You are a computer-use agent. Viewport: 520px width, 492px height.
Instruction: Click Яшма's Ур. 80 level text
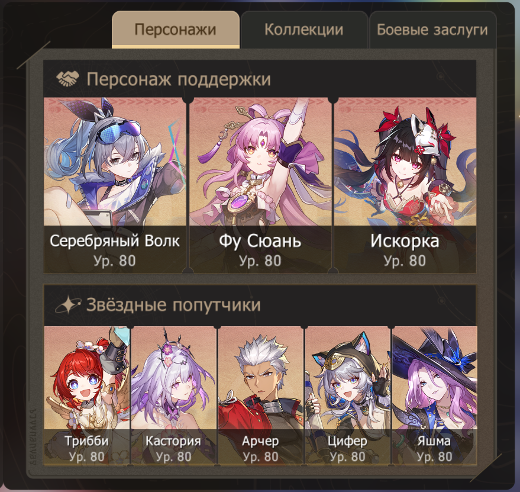[435, 457]
